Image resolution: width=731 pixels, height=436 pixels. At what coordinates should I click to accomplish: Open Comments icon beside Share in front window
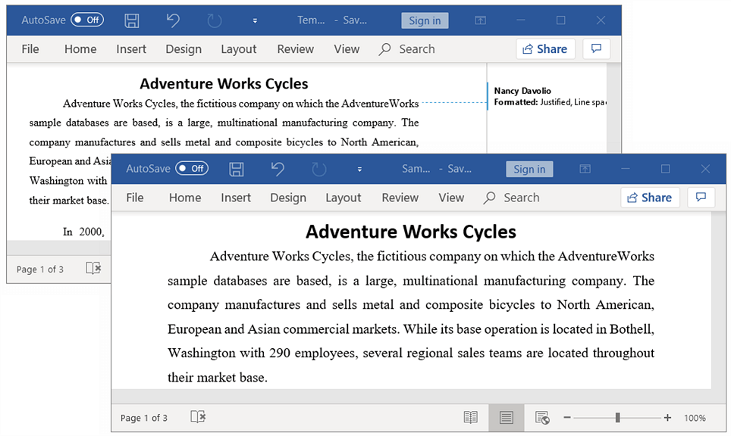pyautogui.click(x=701, y=198)
